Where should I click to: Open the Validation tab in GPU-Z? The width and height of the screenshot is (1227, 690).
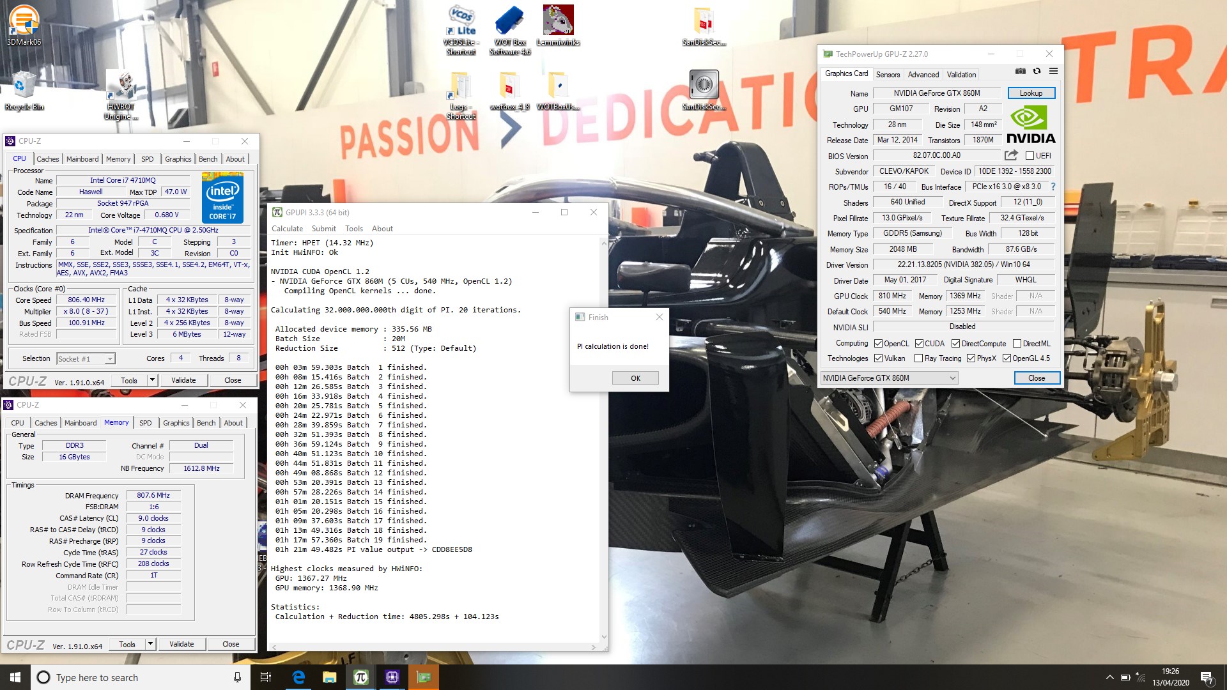click(x=961, y=75)
